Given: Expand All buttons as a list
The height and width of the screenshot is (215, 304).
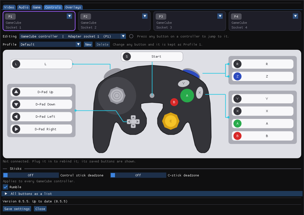Looking at the screenshot, I should click(152, 194).
